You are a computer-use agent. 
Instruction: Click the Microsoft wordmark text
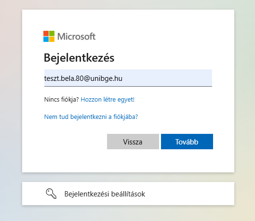tap(76, 37)
